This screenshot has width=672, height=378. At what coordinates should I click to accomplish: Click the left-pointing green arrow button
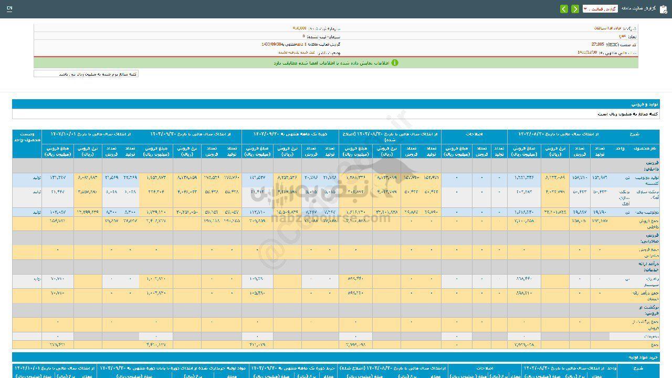point(564,9)
